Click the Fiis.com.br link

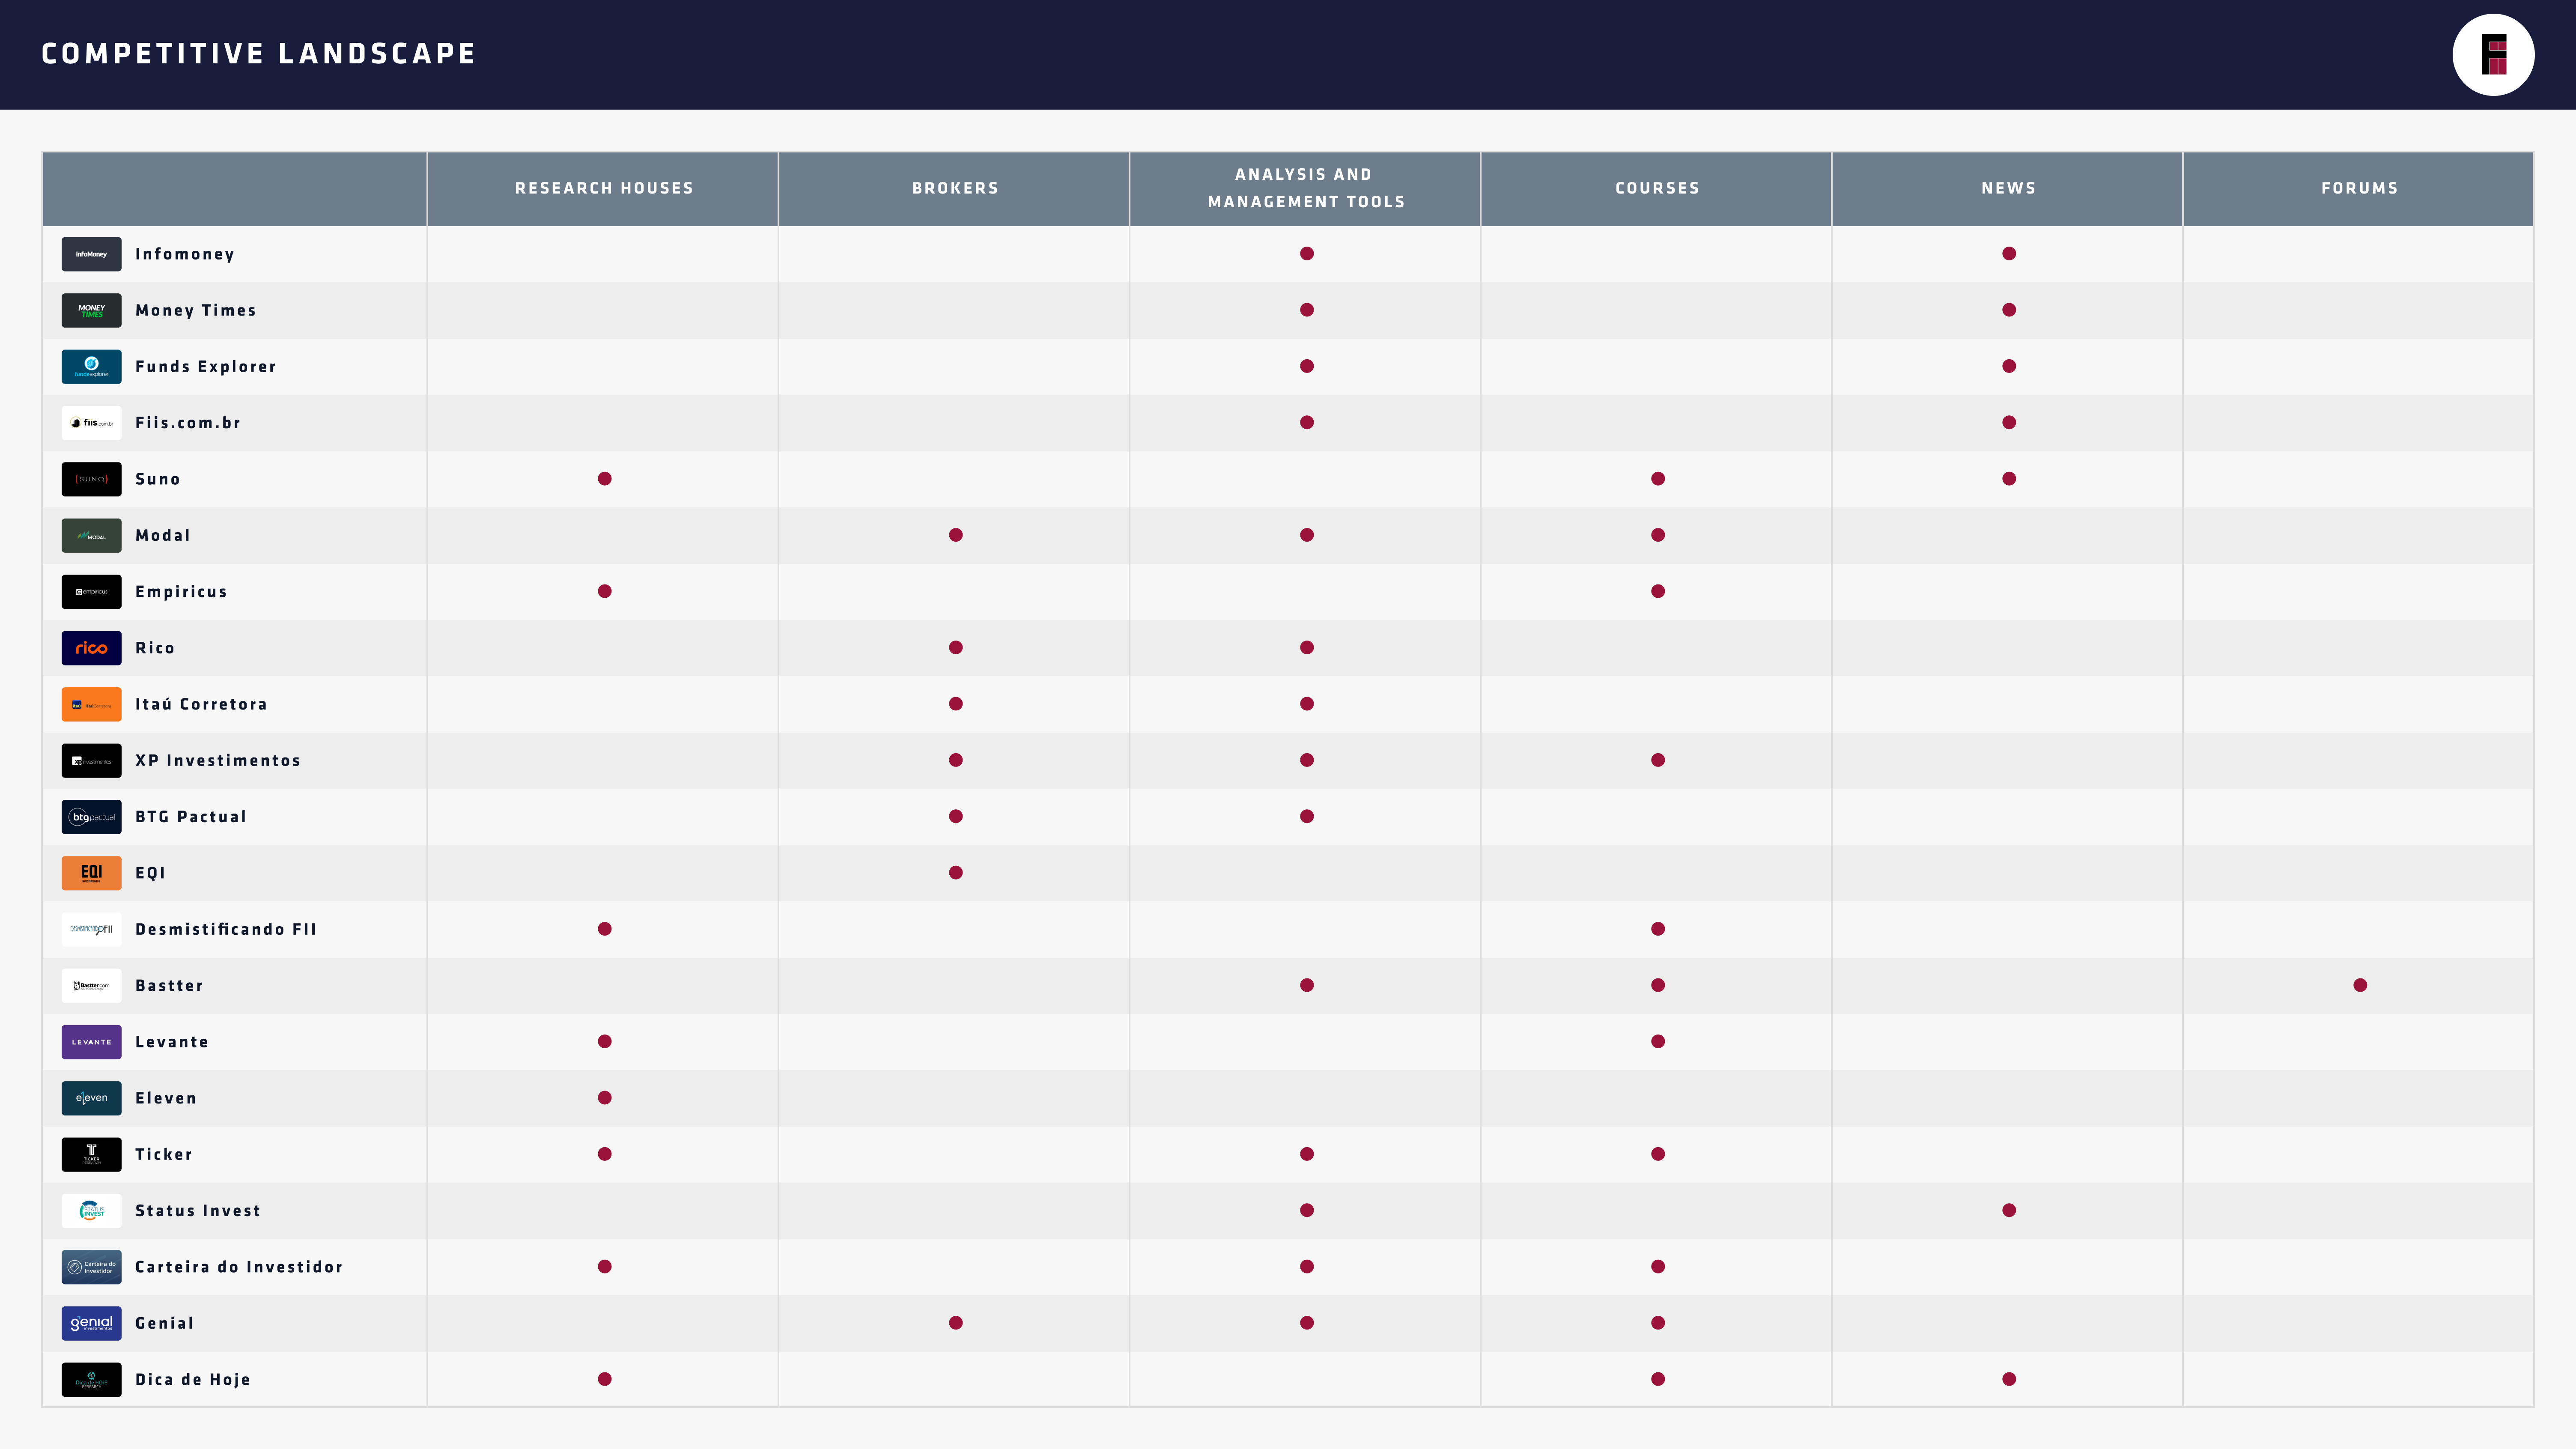point(187,423)
